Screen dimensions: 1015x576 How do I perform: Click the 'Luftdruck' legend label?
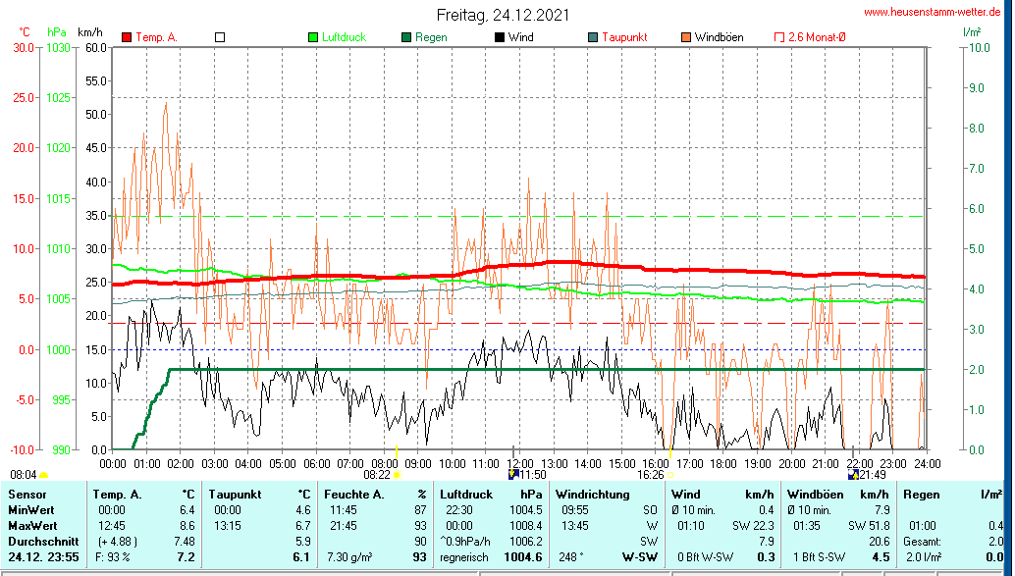click(345, 37)
